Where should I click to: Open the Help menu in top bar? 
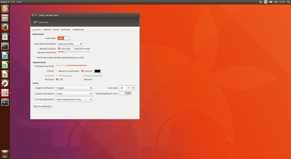coord(19,2)
